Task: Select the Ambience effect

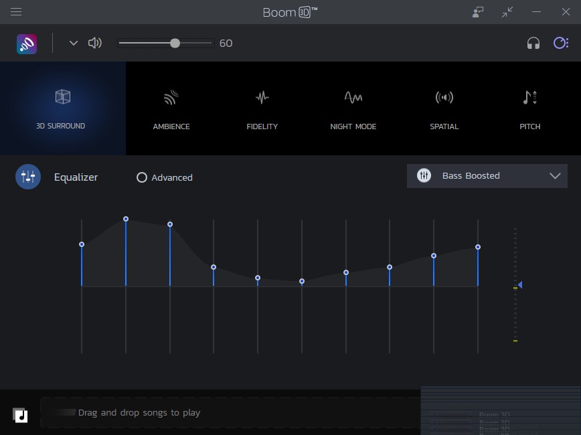Action: [171, 109]
